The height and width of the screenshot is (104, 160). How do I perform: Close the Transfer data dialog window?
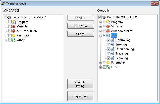154,3
